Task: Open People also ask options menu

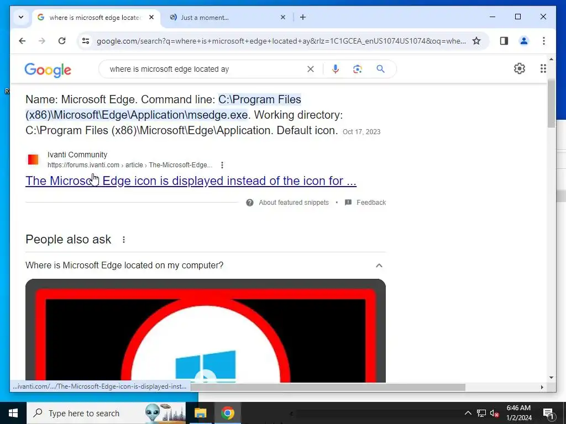Action: point(123,240)
